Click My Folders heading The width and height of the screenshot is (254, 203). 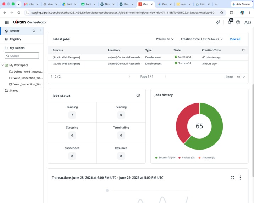(17, 48)
